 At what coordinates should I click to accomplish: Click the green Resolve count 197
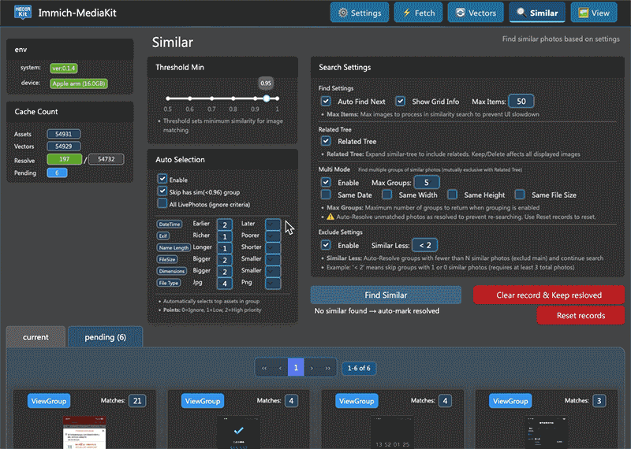coord(65,159)
